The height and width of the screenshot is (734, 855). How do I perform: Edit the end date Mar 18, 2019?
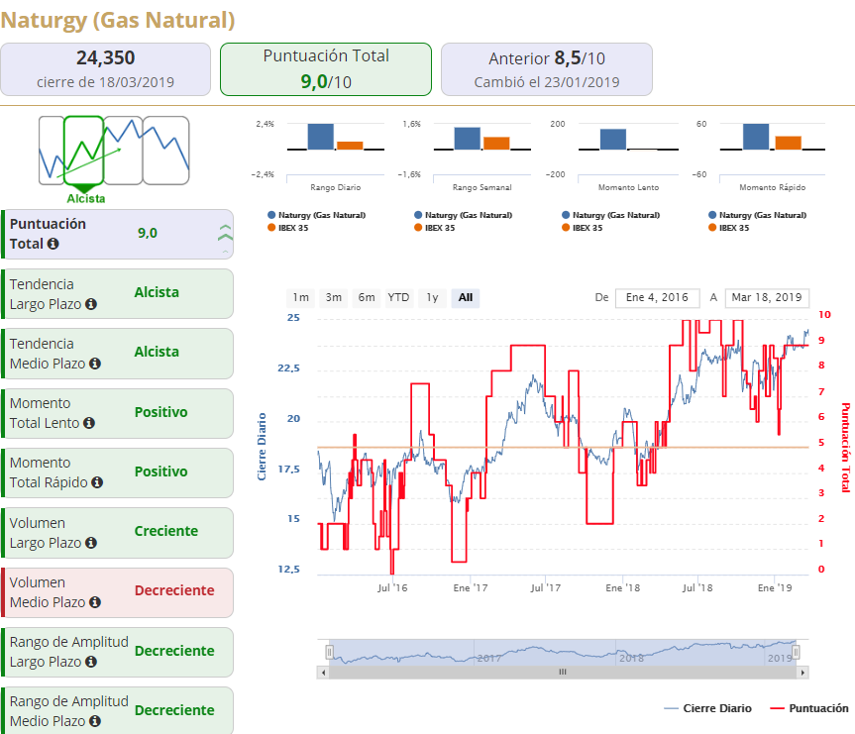(767, 298)
